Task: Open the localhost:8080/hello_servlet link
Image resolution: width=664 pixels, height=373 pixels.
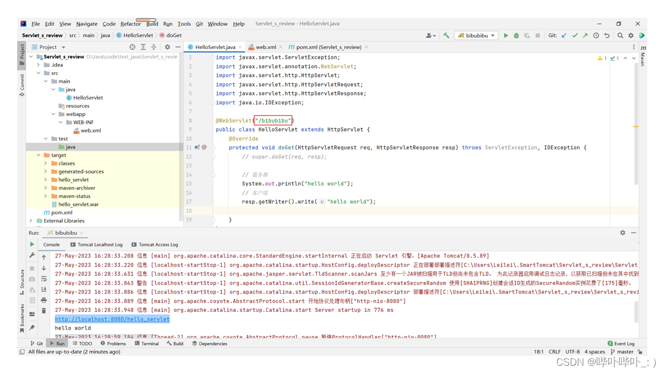Action: [112, 319]
